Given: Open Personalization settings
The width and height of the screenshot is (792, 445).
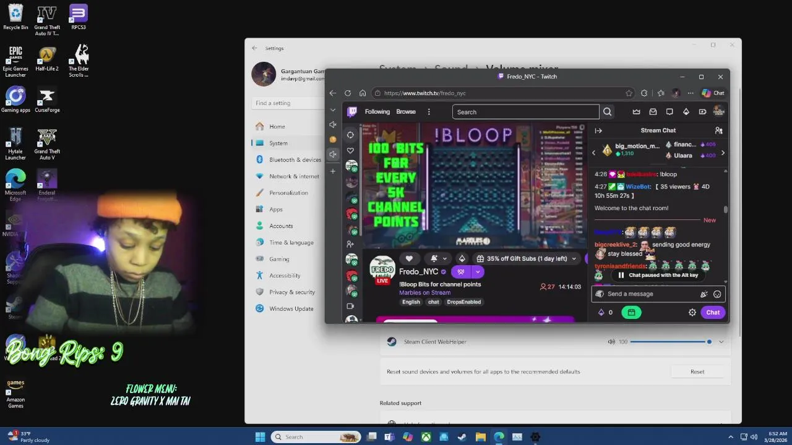Looking at the screenshot, I should click(287, 193).
